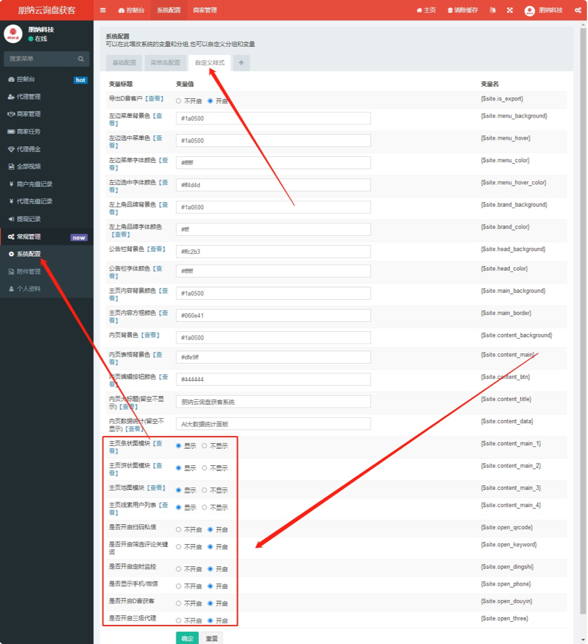Click the 重置 reset button

pos(212,638)
